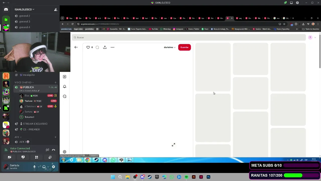Open the Fiverr bookmark
Screen dimensions: 321x181
205,29
